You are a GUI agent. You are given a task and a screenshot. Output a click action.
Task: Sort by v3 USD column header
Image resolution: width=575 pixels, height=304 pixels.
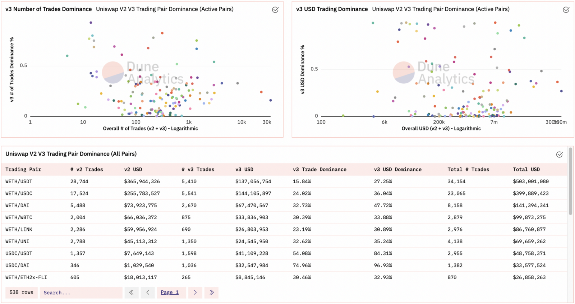244,169
